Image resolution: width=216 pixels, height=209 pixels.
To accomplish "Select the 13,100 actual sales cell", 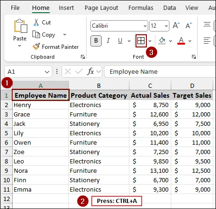I will pos(150,170).
